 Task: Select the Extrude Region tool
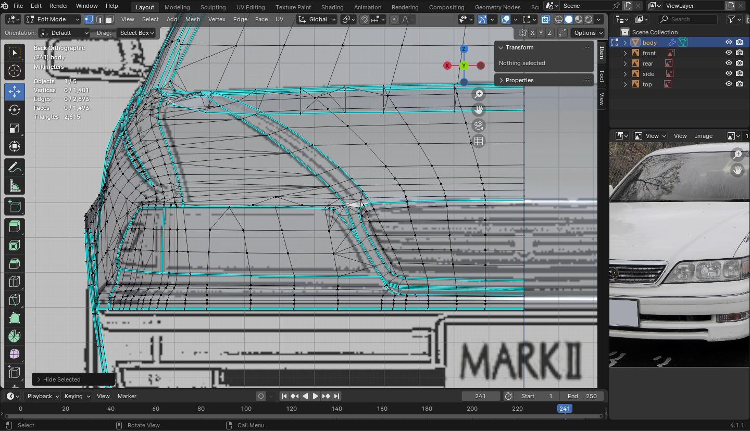pyautogui.click(x=15, y=227)
